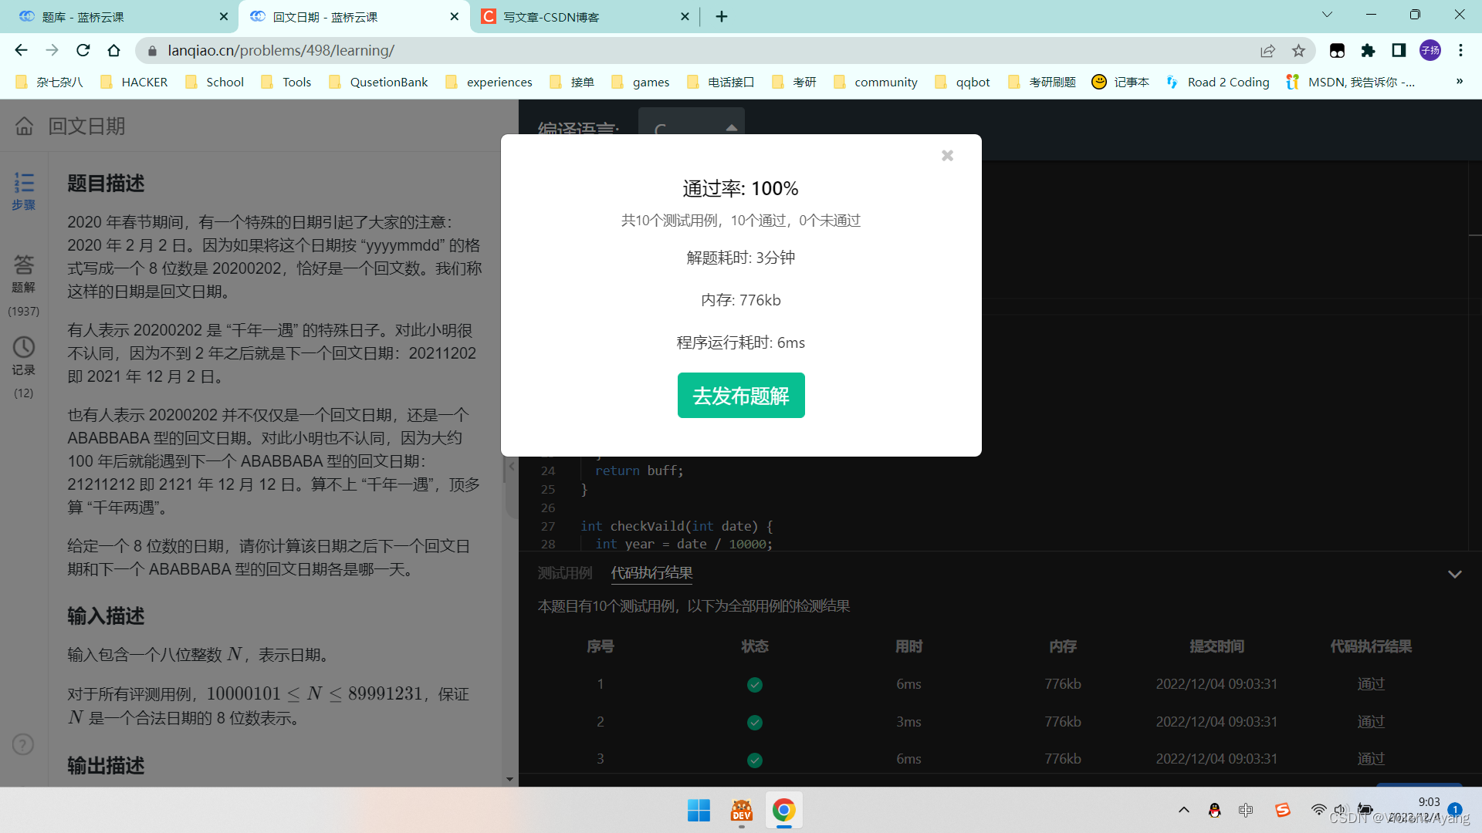Go back with browser back arrow
Image resolution: width=1482 pixels, height=833 pixels.
[21, 50]
